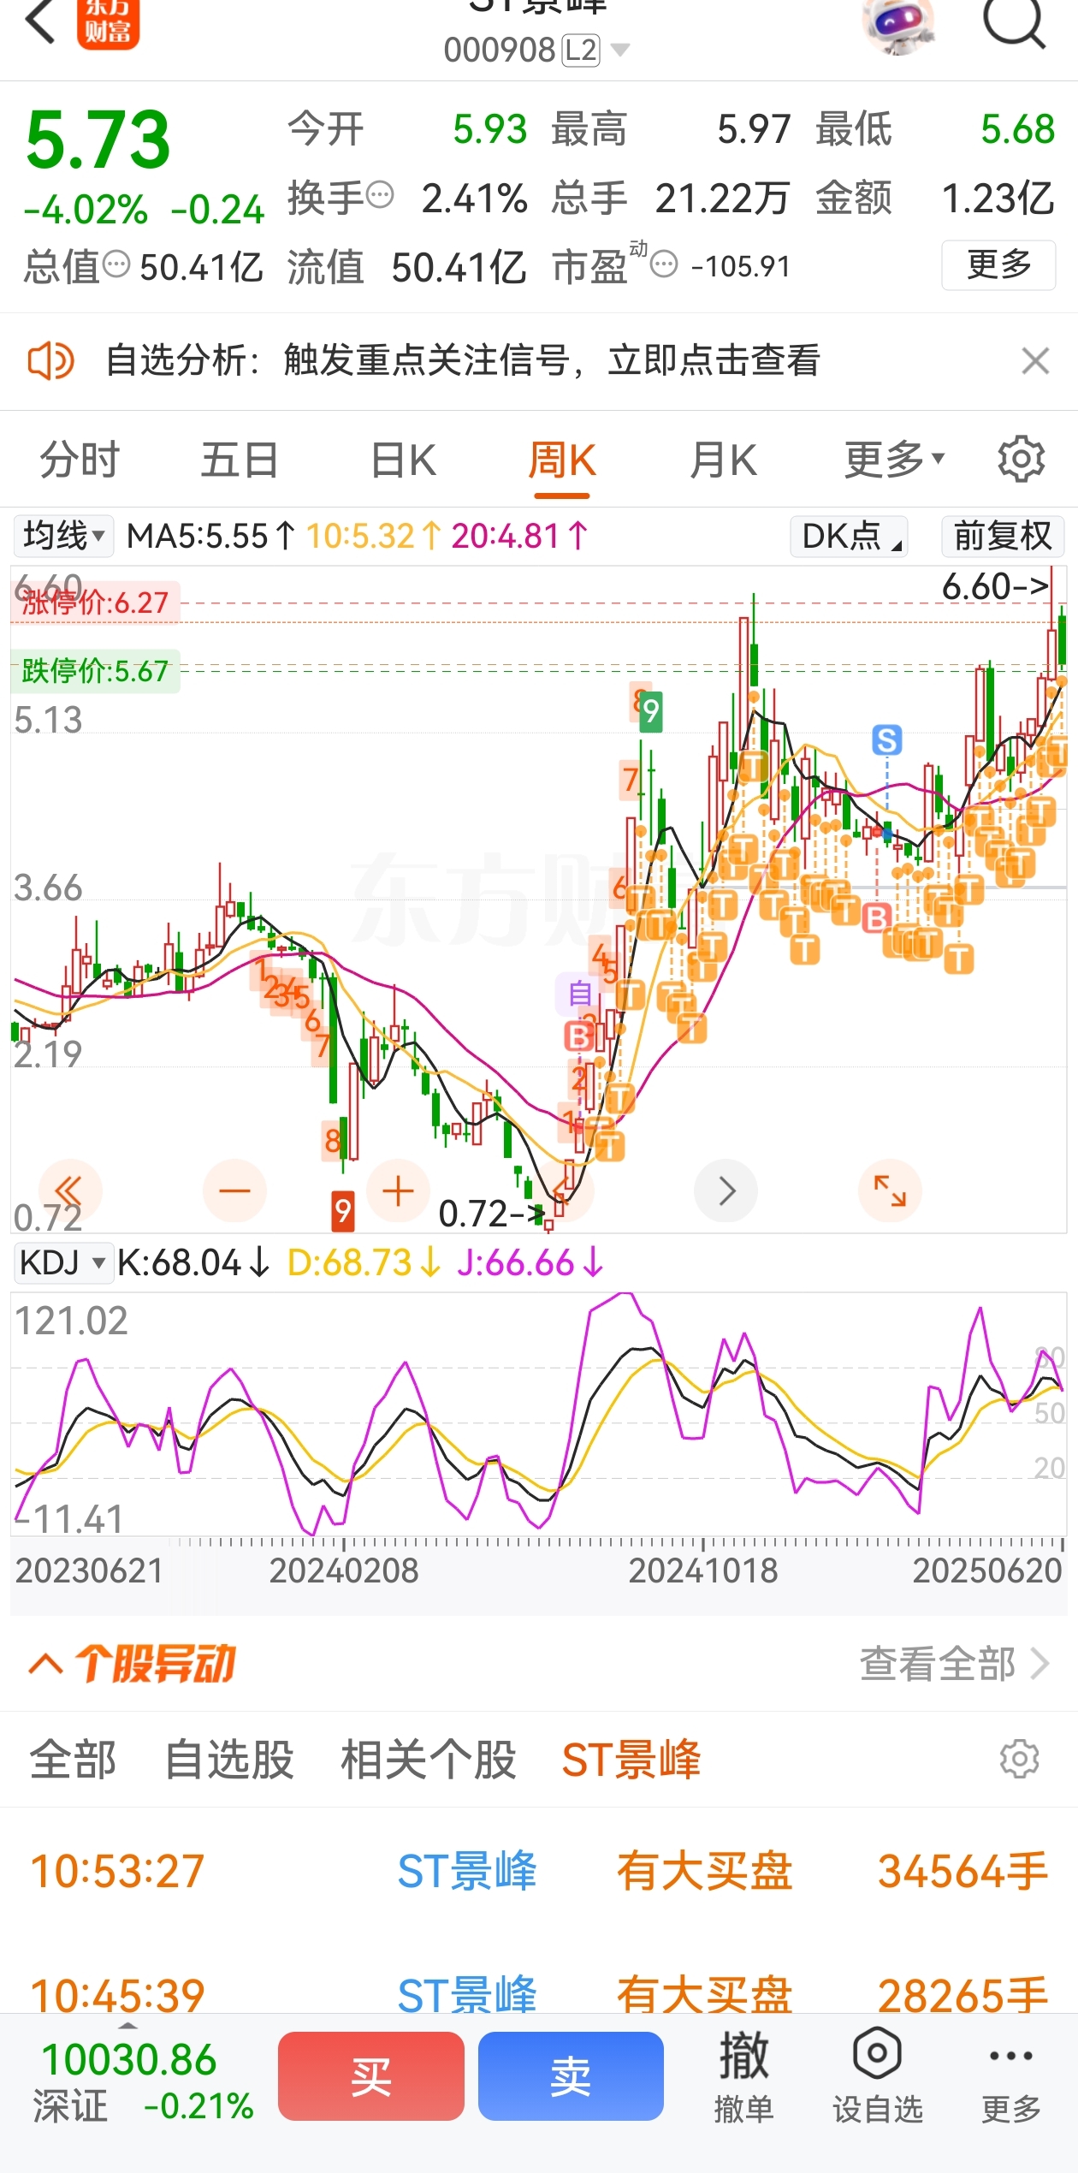Tap the L2 level badge
This screenshot has height=2173, width=1078.
click(580, 50)
